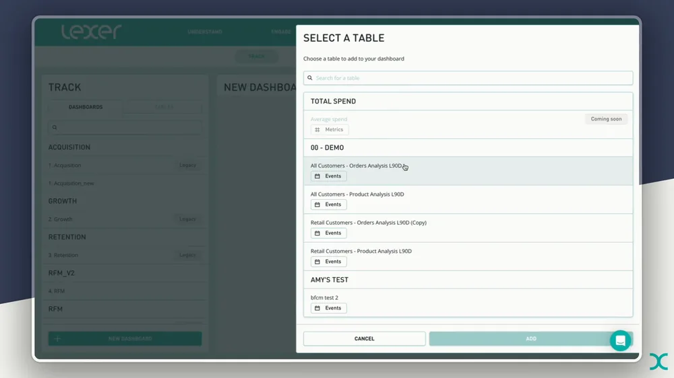Select Retail Customers - Product Analysis L90D table

[468, 256]
